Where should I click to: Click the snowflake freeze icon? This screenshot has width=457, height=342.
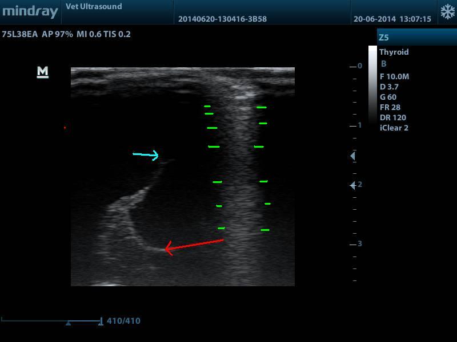tap(447, 12)
